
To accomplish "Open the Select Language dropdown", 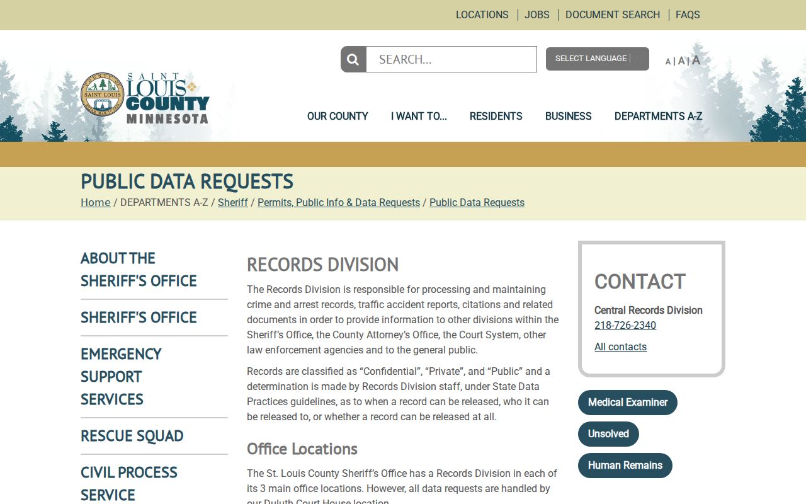I will pos(597,59).
